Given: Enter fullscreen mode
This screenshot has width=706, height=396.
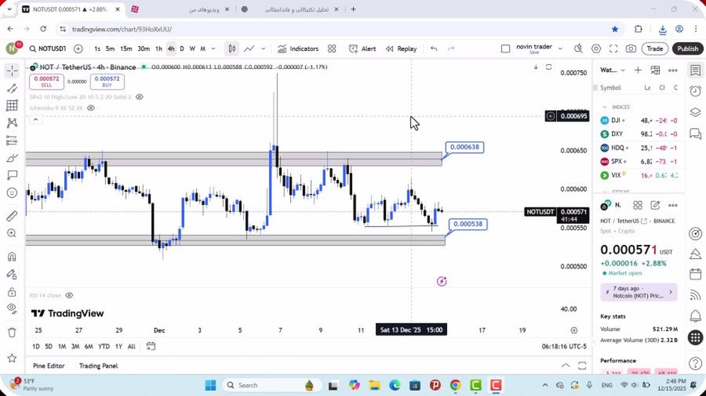Looking at the screenshot, I should (613, 49).
